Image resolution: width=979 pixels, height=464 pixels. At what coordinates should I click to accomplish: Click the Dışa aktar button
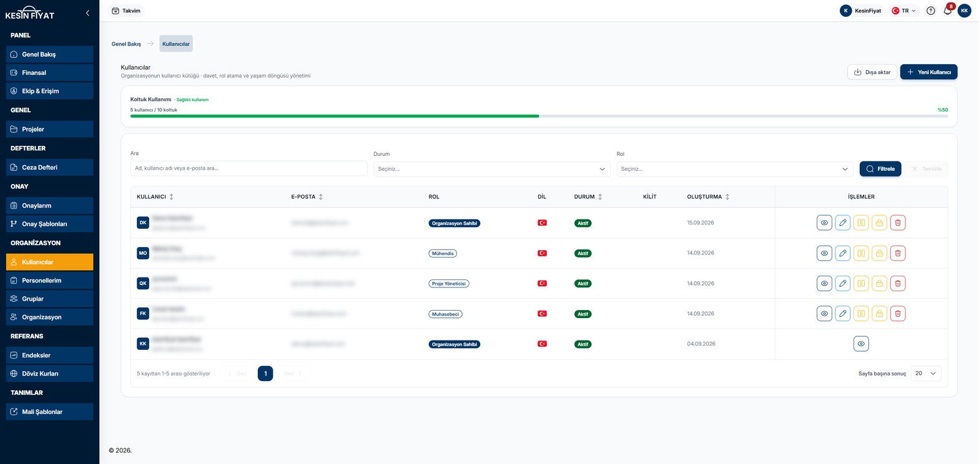click(872, 72)
